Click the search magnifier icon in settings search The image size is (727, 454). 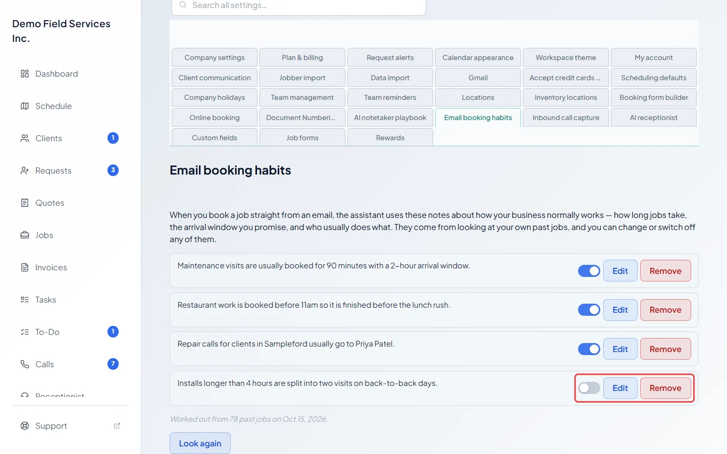pos(183,5)
